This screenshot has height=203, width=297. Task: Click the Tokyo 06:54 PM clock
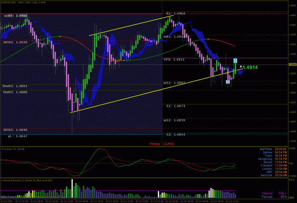pyautogui.click(x=276, y=156)
